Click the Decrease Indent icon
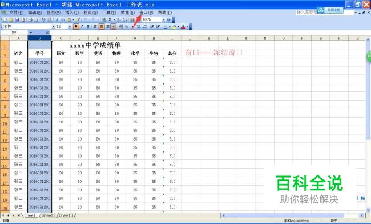 [x=152, y=26]
